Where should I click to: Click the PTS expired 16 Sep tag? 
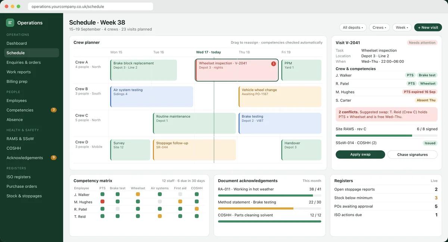pos(420,92)
